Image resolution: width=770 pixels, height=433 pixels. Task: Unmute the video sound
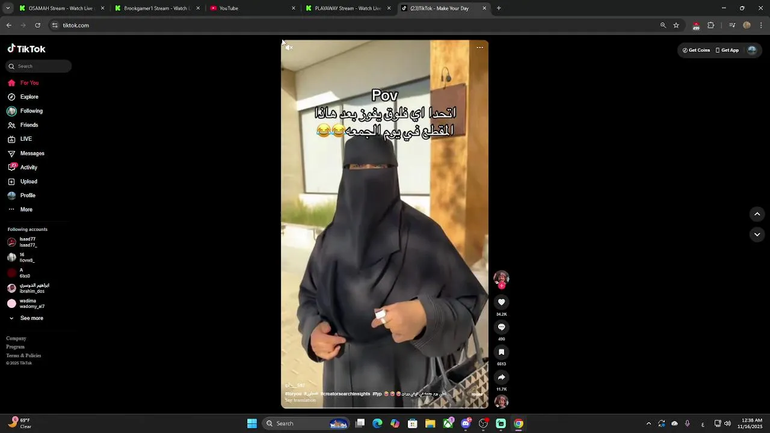tap(289, 48)
